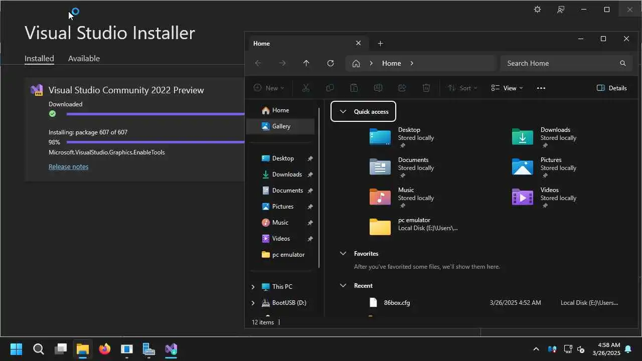642x361 pixels.
Task: Click the Copy icon in toolbar
Action: (x=330, y=88)
